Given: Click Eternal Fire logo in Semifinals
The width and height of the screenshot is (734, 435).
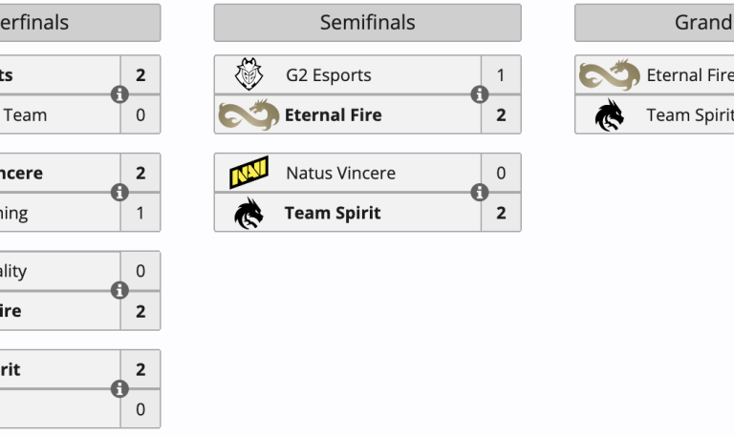Looking at the screenshot, I should click(248, 115).
